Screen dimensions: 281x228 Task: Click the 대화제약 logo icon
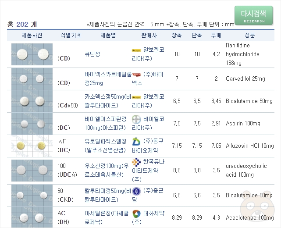[x=136, y=214]
